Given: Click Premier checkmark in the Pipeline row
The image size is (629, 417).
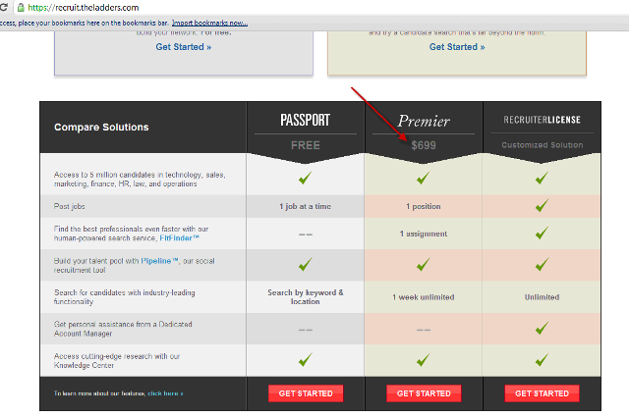Looking at the screenshot, I should [423, 265].
